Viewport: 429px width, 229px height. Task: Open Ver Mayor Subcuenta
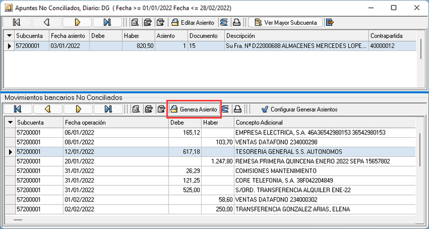click(286, 22)
